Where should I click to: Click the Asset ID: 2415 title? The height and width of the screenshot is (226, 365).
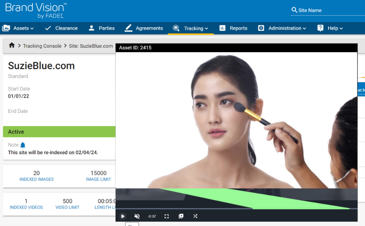coord(135,47)
